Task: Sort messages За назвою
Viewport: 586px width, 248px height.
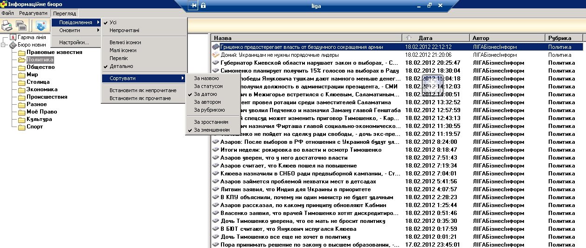Action: click(213, 78)
